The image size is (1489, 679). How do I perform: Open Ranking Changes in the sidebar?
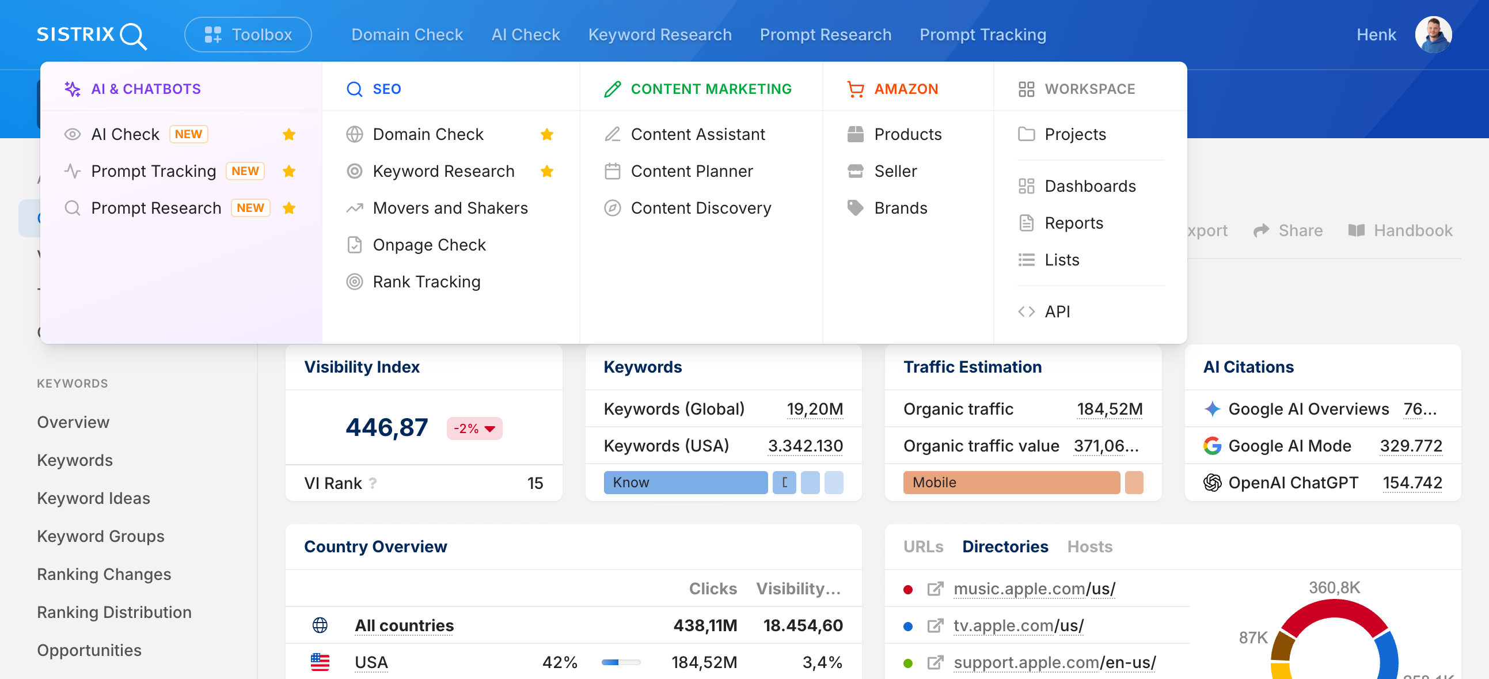coord(104,575)
